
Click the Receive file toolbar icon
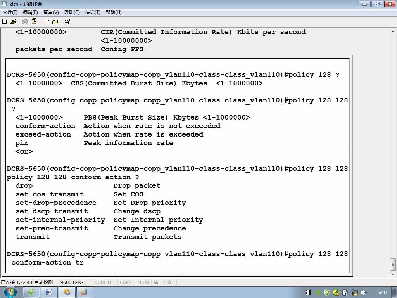[x=55, y=21]
